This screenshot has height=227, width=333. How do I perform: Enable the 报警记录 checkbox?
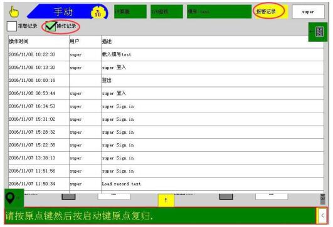point(12,26)
